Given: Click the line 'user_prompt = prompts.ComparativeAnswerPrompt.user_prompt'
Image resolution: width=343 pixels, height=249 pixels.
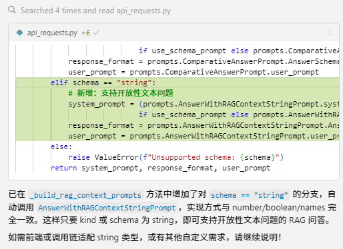Looking at the screenshot, I should (194, 72).
